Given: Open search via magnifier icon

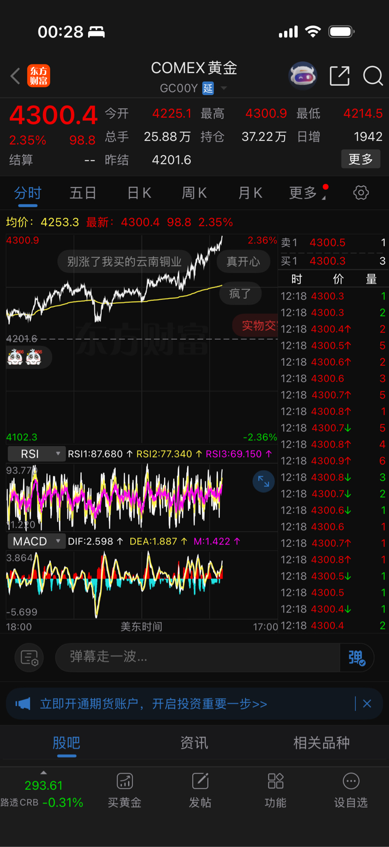Looking at the screenshot, I should pyautogui.click(x=373, y=76).
